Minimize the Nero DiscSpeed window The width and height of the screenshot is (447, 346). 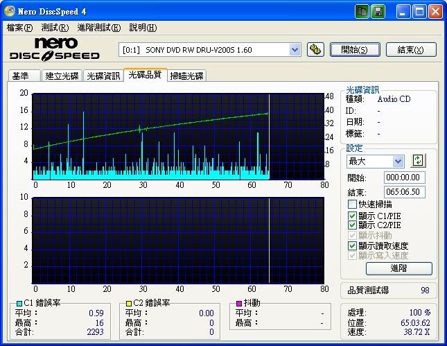[403, 12]
